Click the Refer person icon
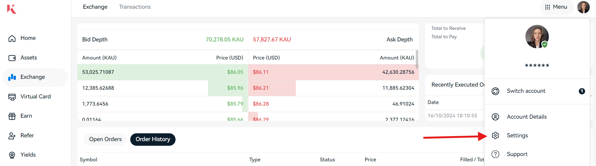 coord(12,136)
